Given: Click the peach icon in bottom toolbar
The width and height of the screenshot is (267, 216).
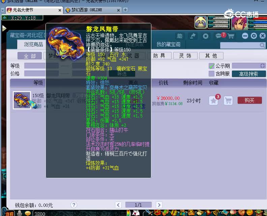Looking at the screenshot, I should pos(233,213).
